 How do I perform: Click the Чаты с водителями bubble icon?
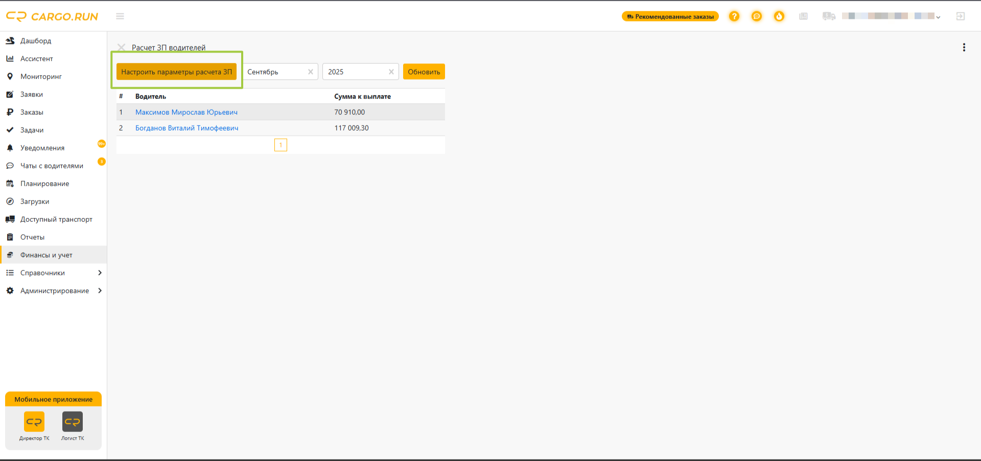tap(10, 166)
